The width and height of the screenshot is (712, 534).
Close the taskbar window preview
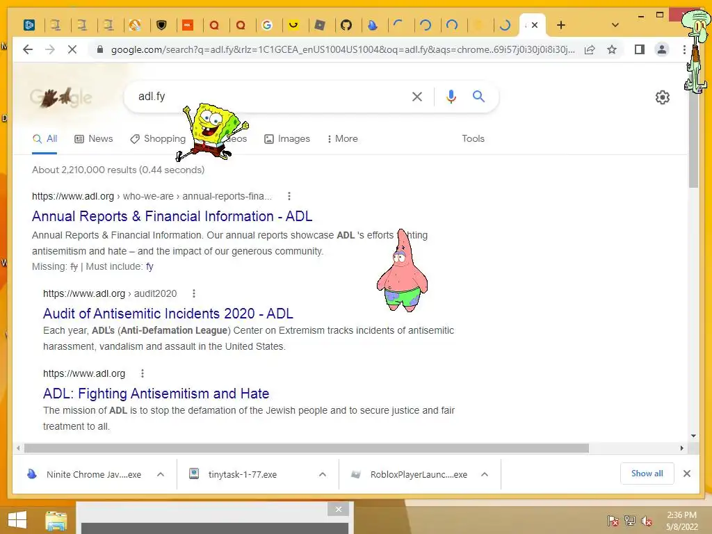tap(339, 509)
